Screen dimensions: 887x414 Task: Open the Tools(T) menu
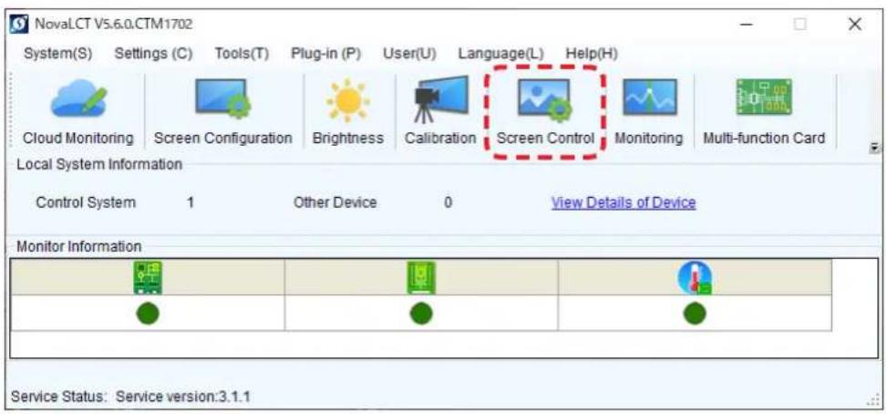click(x=242, y=54)
